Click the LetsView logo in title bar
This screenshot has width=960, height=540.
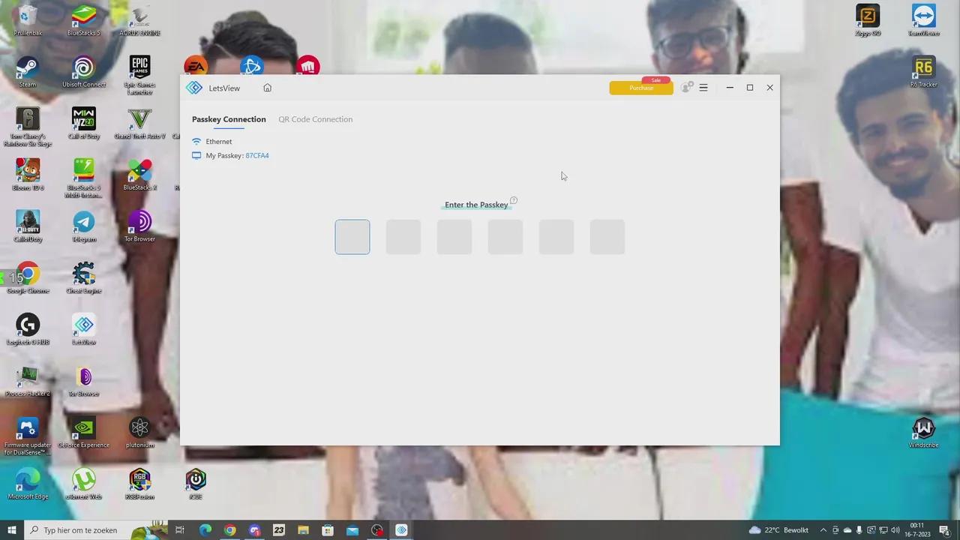[194, 88]
